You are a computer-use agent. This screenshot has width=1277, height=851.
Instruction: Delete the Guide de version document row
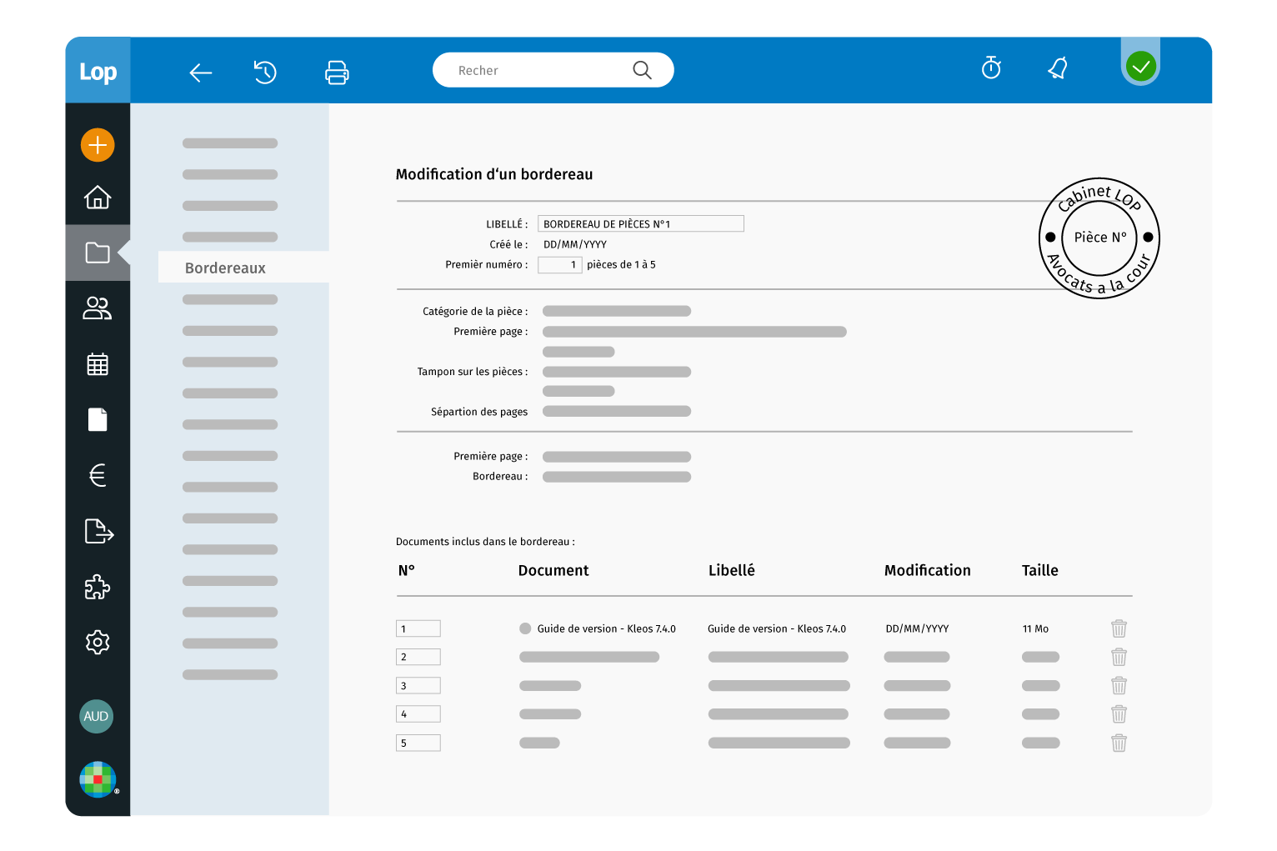[1119, 628]
